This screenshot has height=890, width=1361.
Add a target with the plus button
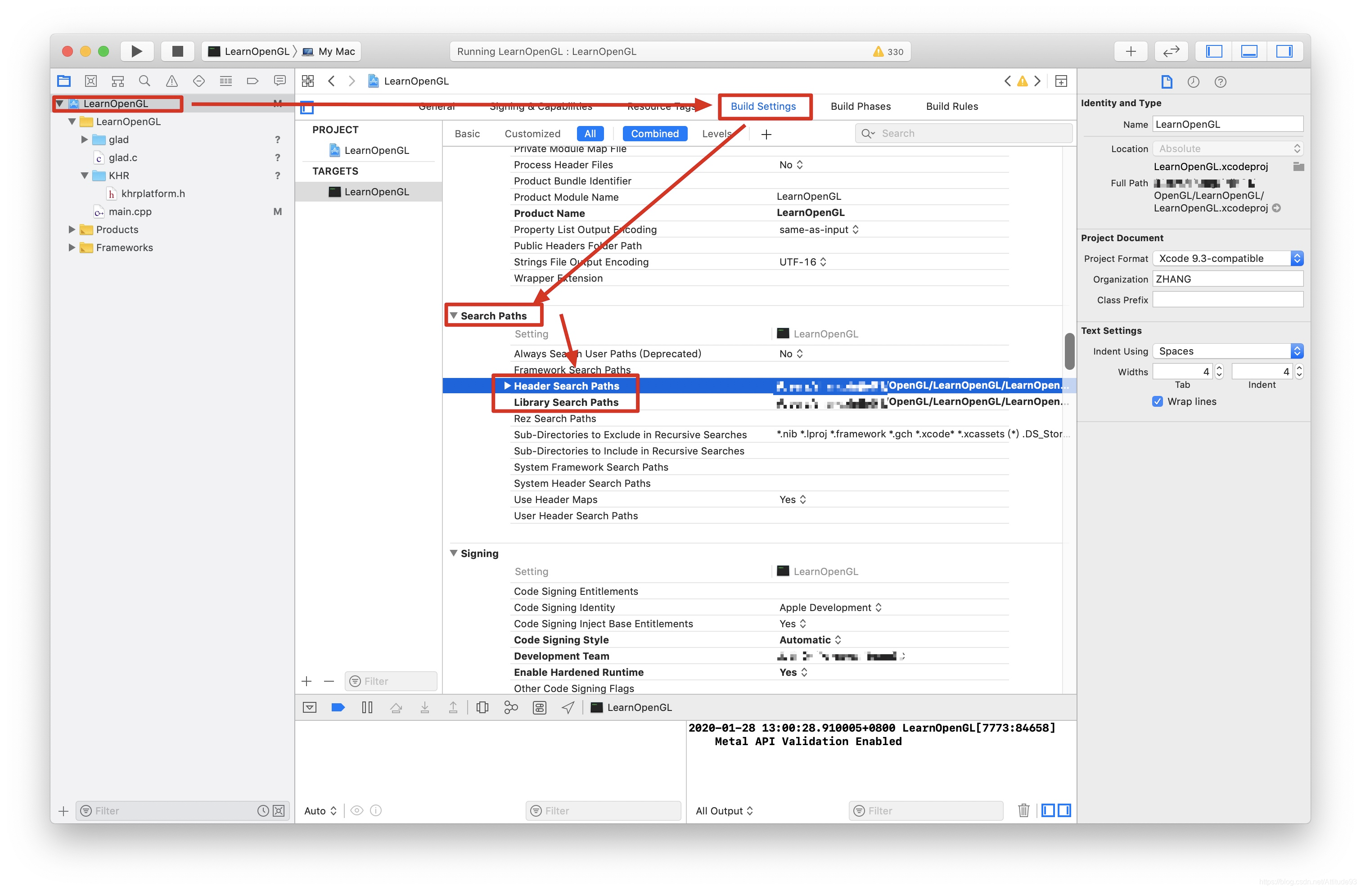tap(306, 681)
